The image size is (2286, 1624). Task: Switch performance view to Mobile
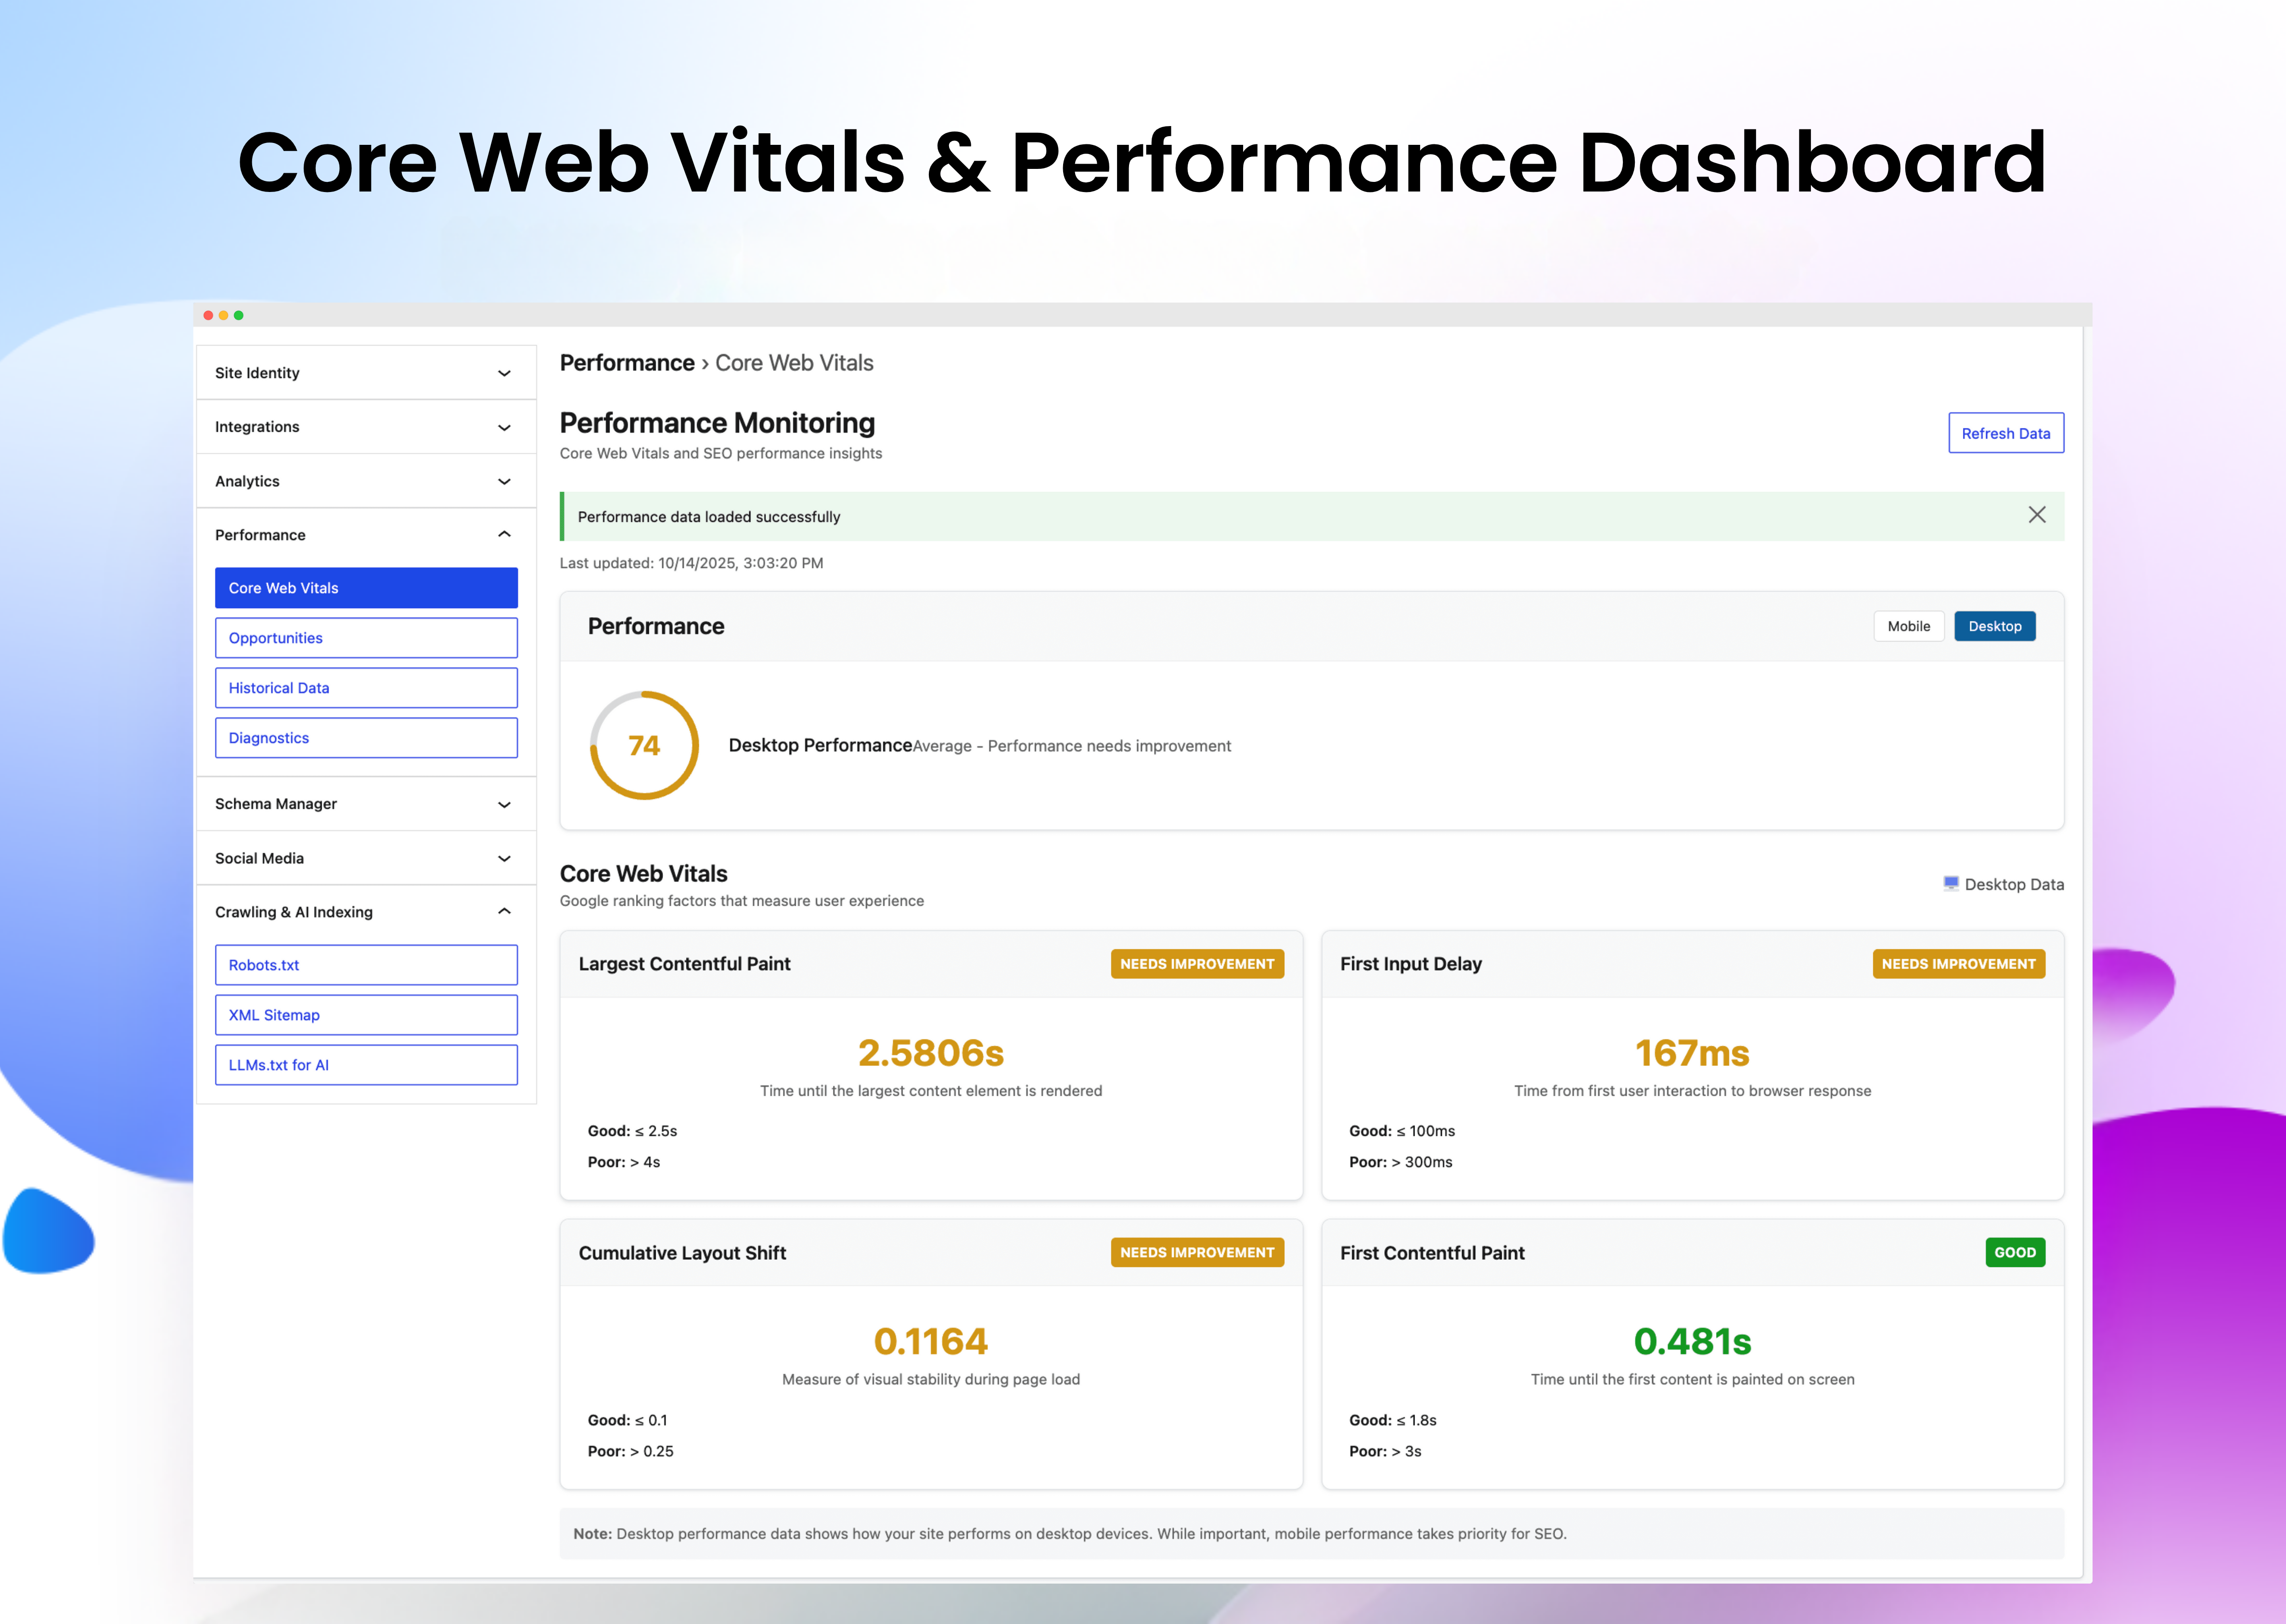(x=1908, y=626)
